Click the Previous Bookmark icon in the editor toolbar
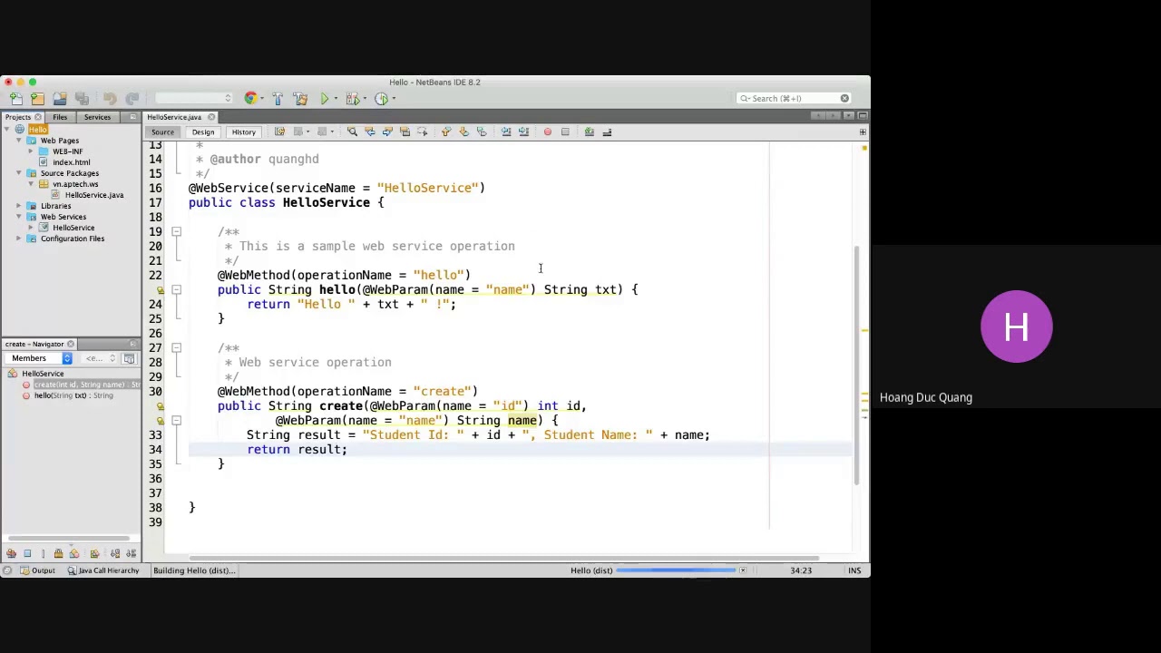 click(445, 132)
